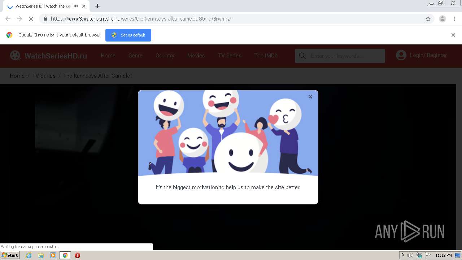Stop loading the page
Viewport: 462px width, 260px height.
[x=31, y=19]
